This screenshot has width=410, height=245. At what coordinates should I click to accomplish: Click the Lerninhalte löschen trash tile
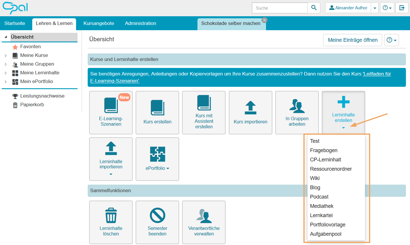111,222
